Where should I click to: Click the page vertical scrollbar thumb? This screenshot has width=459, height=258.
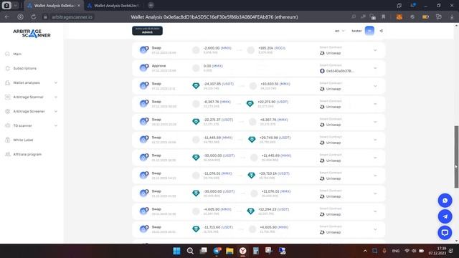click(x=456, y=157)
